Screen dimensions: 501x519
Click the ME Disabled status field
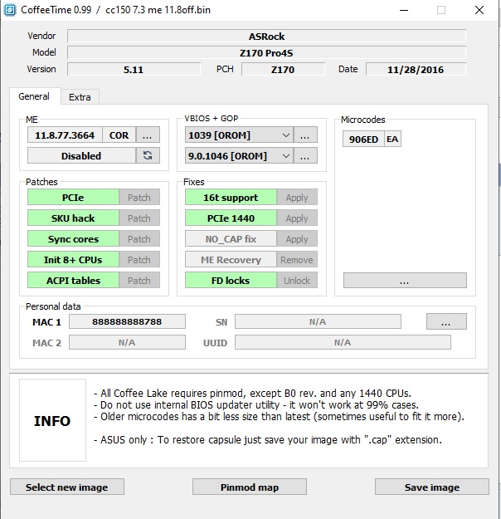tap(81, 155)
